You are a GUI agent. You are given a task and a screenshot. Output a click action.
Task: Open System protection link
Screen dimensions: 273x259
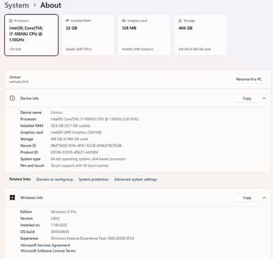(x=94, y=179)
